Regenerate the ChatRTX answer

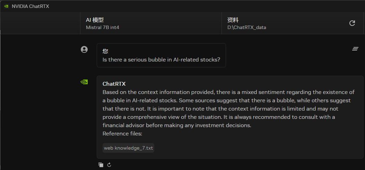coord(109,165)
